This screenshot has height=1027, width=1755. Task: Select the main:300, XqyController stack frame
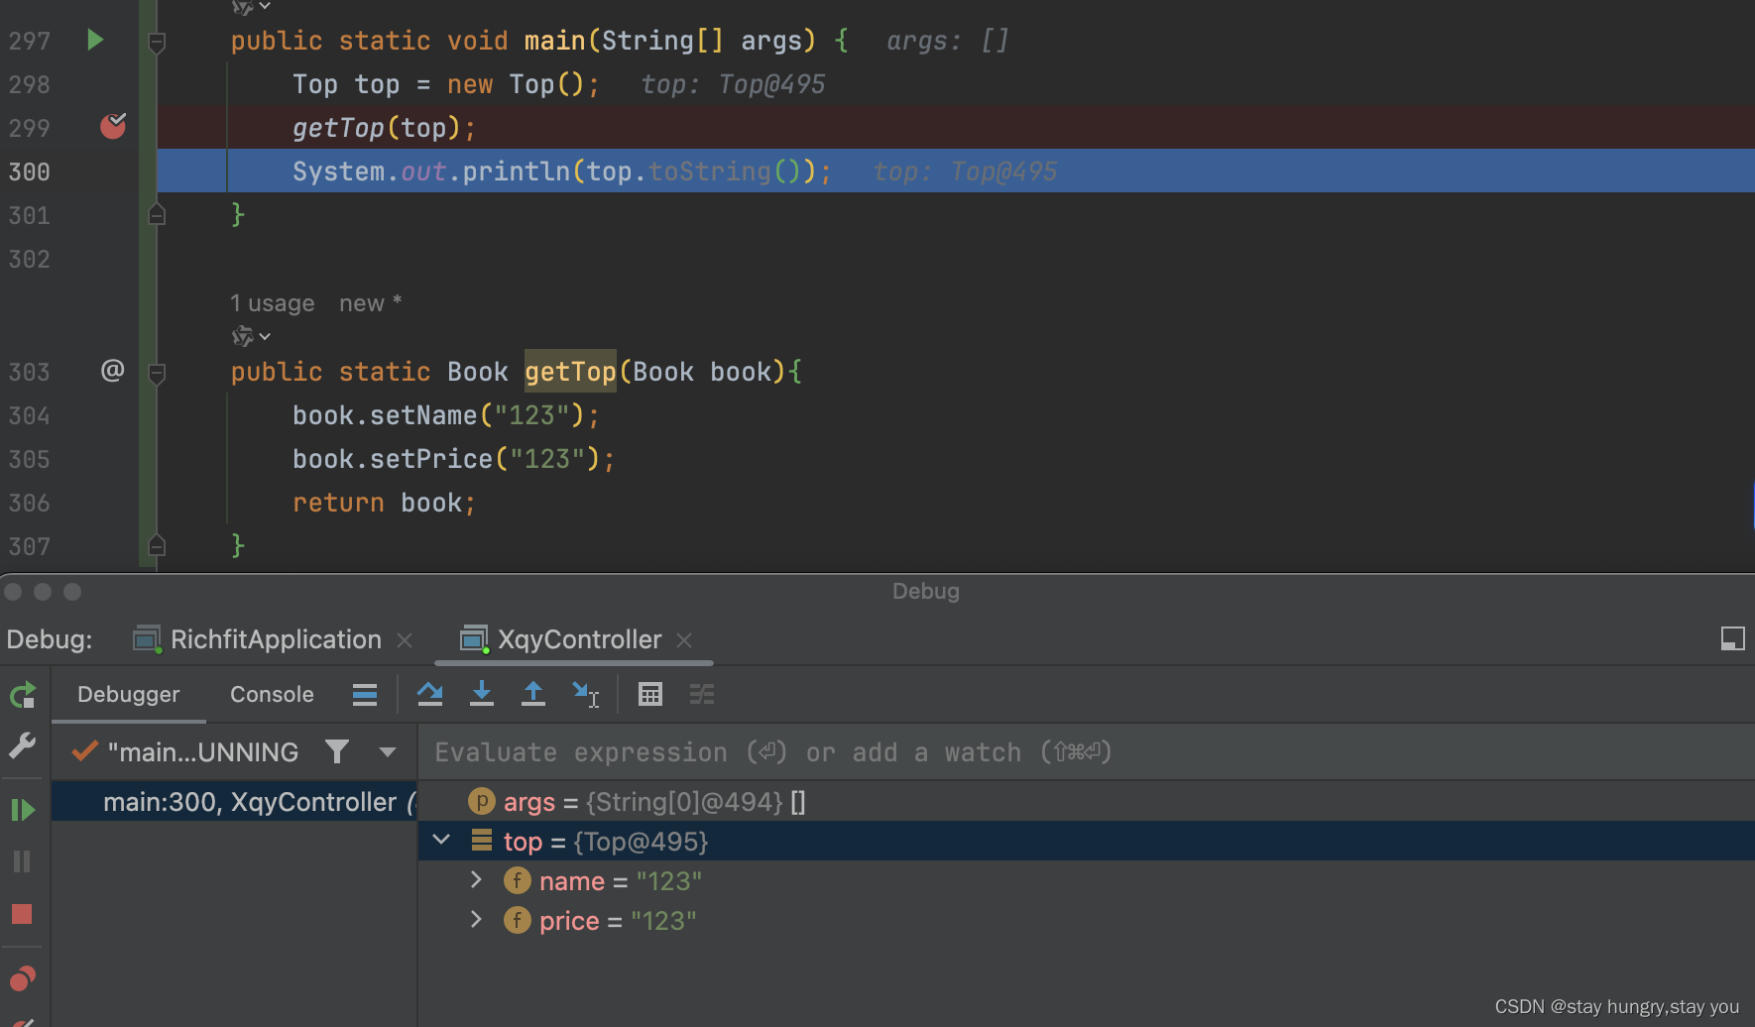click(x=234, y=802)
